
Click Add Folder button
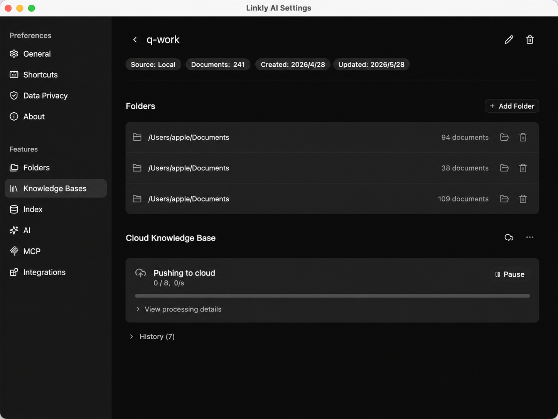tap(512, 106)
